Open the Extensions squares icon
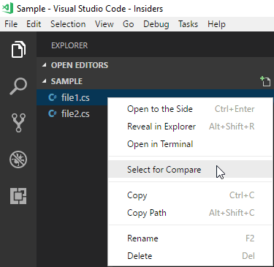 18,196
